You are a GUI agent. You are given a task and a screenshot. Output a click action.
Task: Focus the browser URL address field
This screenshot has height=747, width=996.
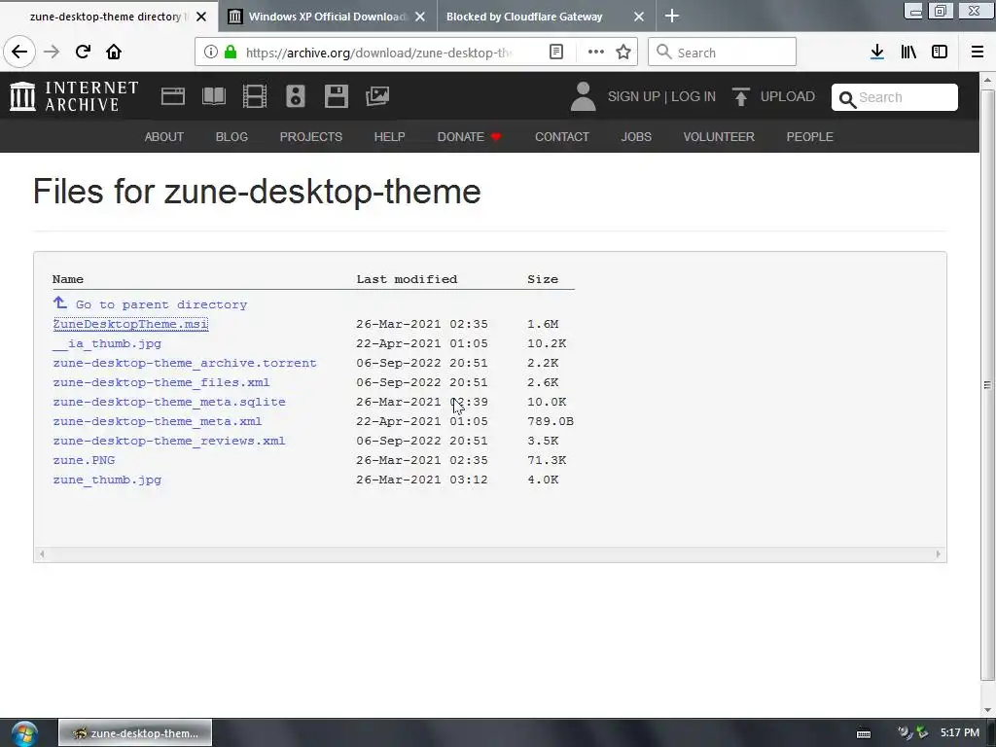click(378, 53)
